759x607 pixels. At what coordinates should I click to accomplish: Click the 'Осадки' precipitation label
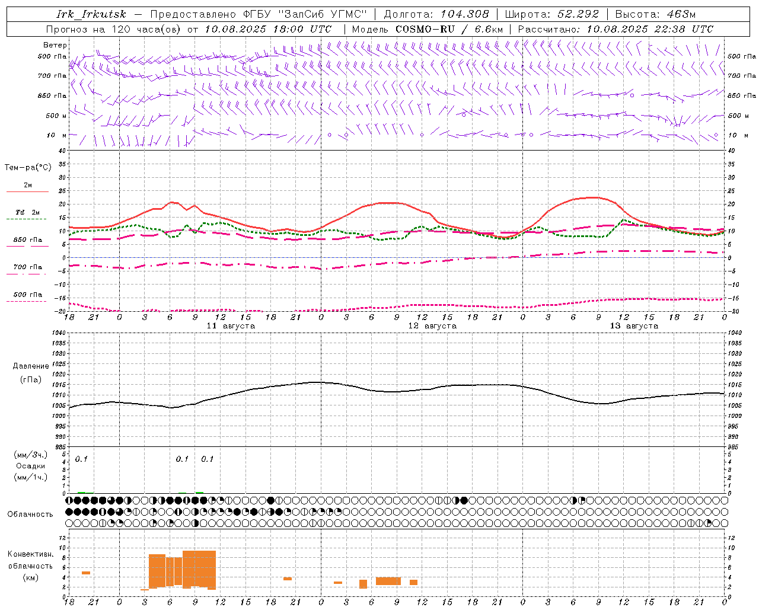point(31,466)
